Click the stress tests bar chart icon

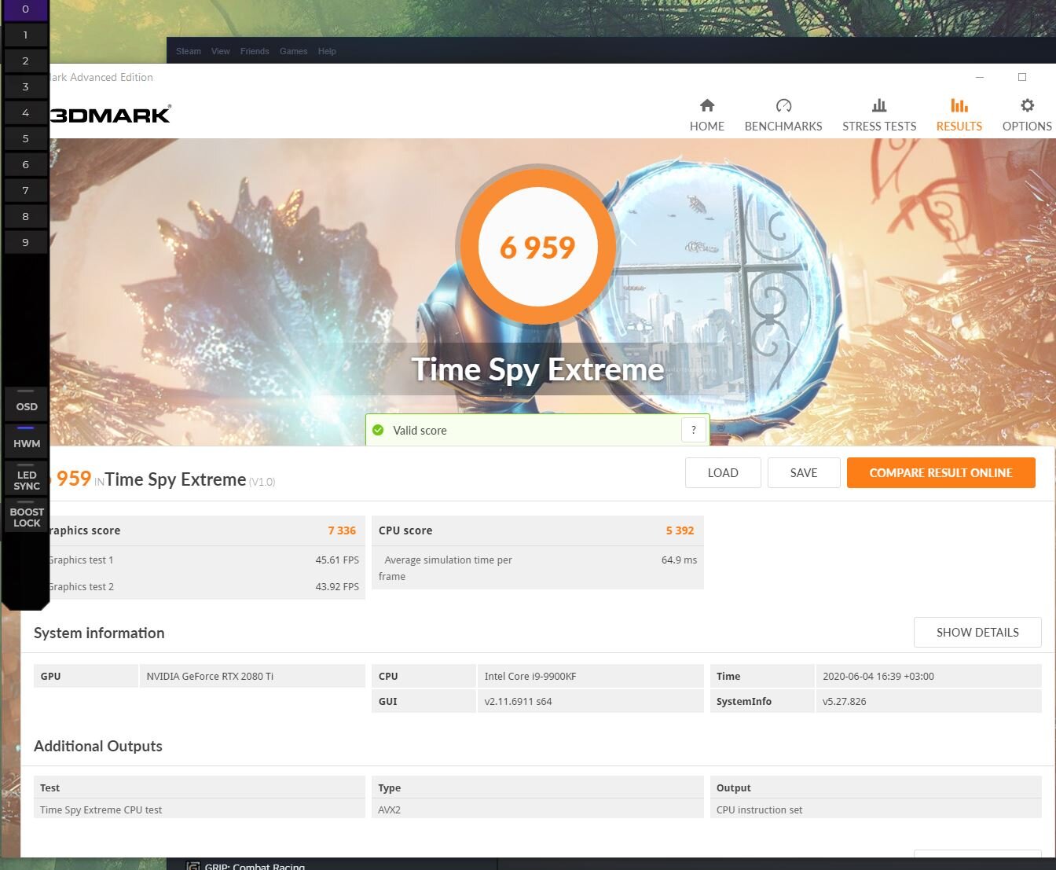pos(879,105)
